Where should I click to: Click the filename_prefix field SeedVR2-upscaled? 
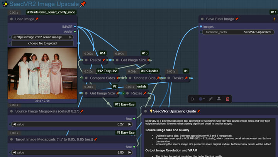(238, 32)
